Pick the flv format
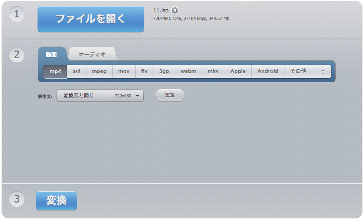The image size is (364, 220). click(144, 72)
